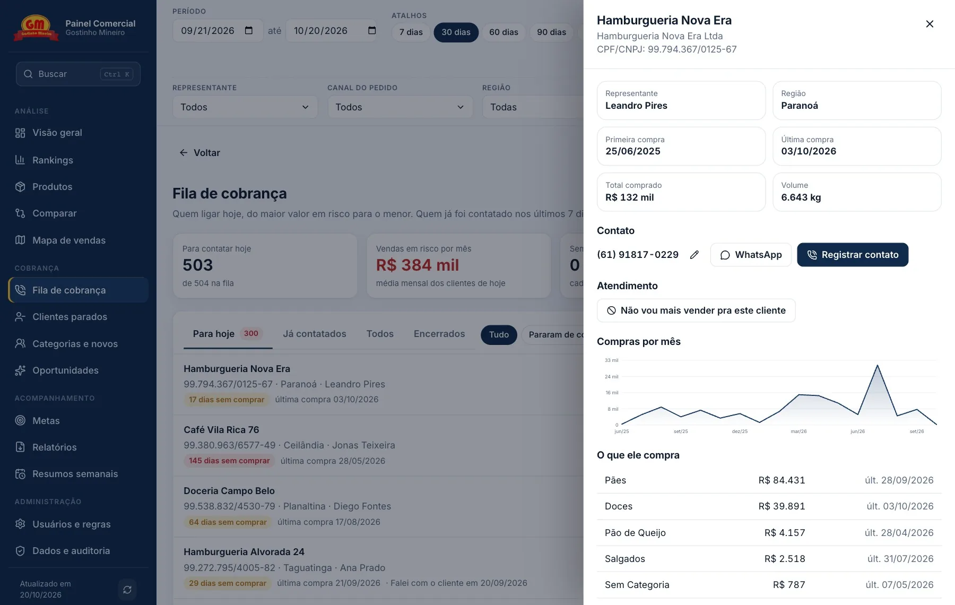
Task: Open Relatórios
Action: tap(78, 447)
